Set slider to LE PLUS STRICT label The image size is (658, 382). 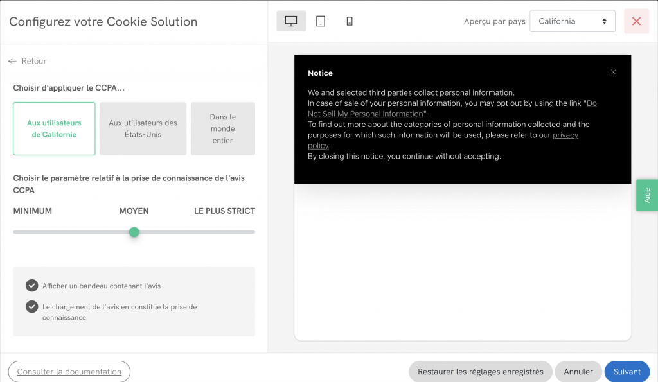point(224,211)
